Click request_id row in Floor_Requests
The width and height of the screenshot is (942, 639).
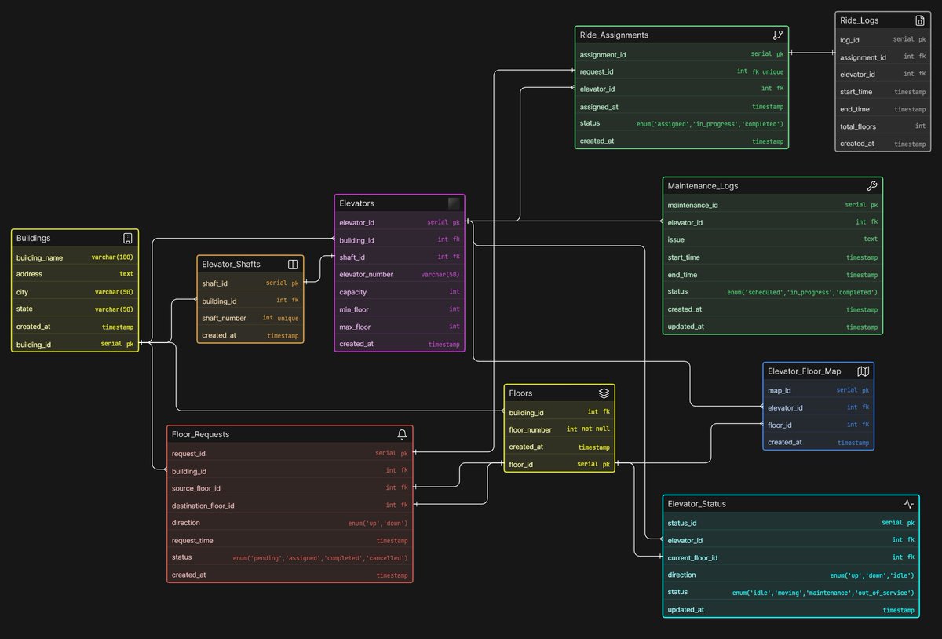coord(290,454)
